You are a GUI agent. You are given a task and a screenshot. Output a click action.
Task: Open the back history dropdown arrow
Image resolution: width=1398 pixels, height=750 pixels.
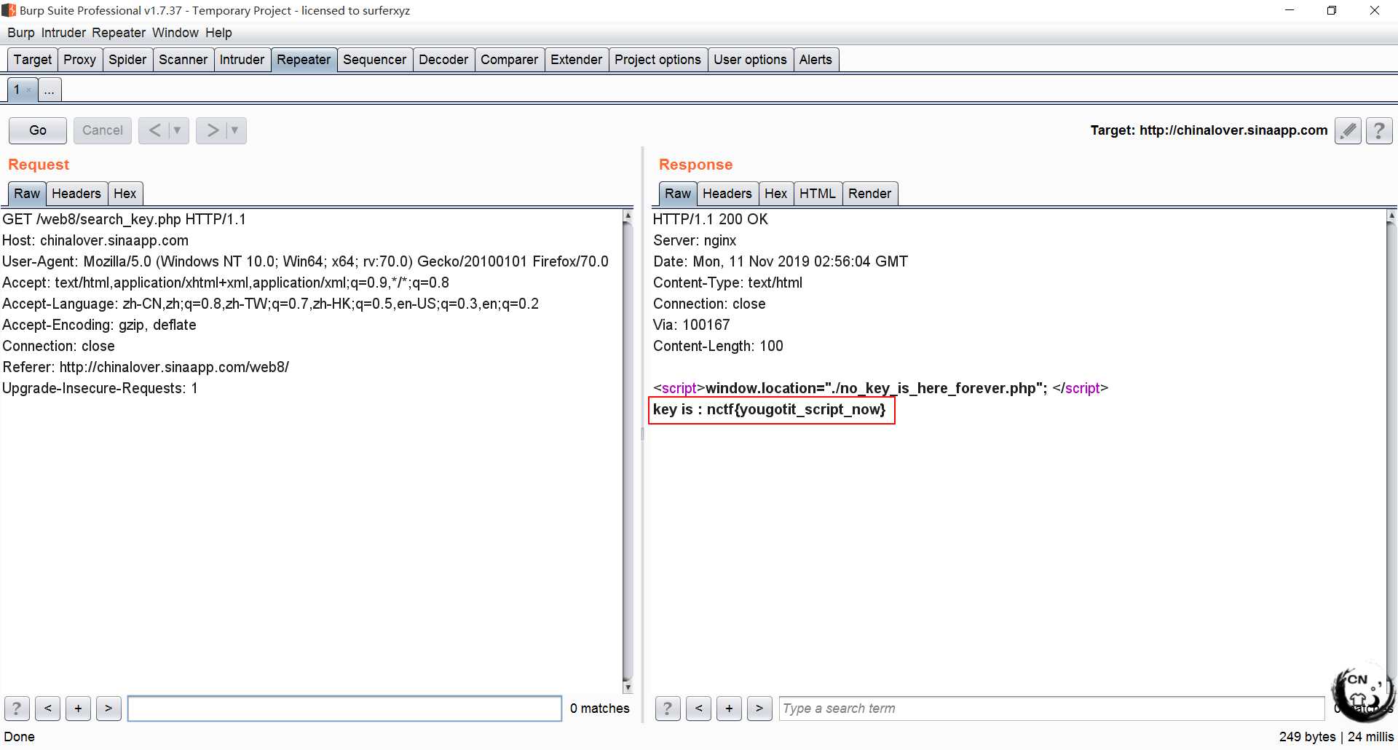177,130
